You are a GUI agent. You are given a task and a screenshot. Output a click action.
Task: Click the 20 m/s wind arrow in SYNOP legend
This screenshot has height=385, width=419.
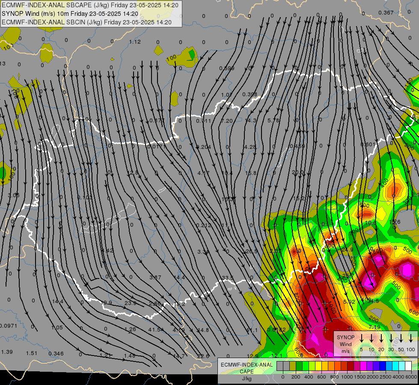[381, 338]
